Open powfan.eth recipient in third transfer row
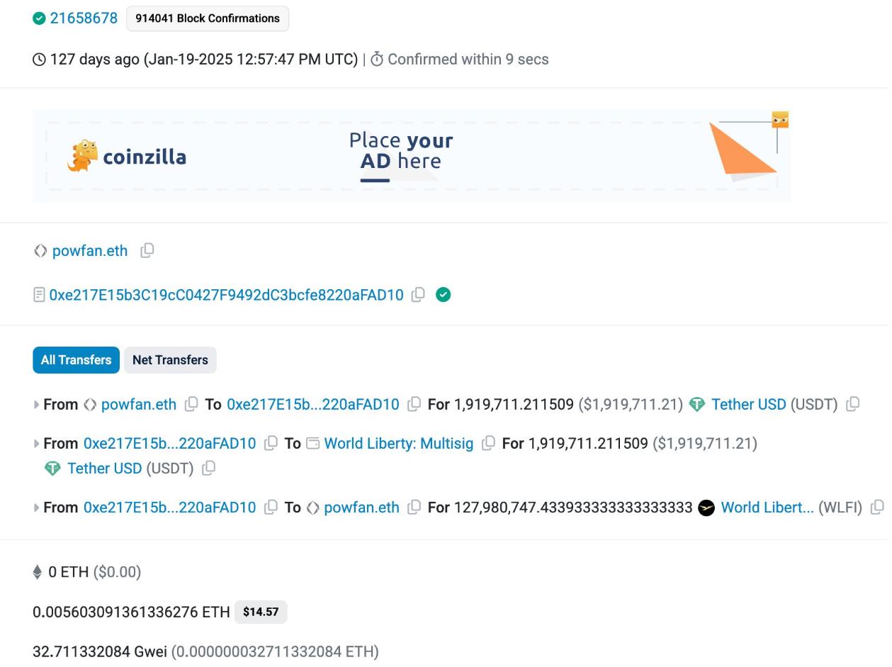 coord(361,508)
